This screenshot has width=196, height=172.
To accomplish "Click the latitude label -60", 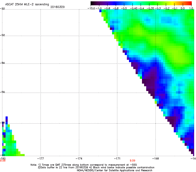I will click(2, 155).
